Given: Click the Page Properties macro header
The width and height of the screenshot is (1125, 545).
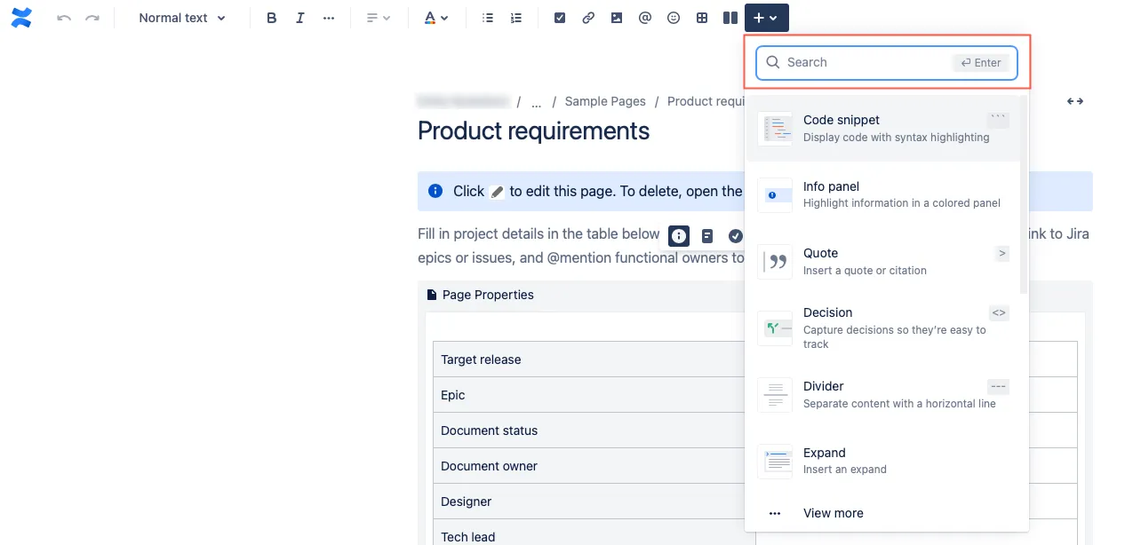Looking at the screenshot, I should click(x=481, y=295).
